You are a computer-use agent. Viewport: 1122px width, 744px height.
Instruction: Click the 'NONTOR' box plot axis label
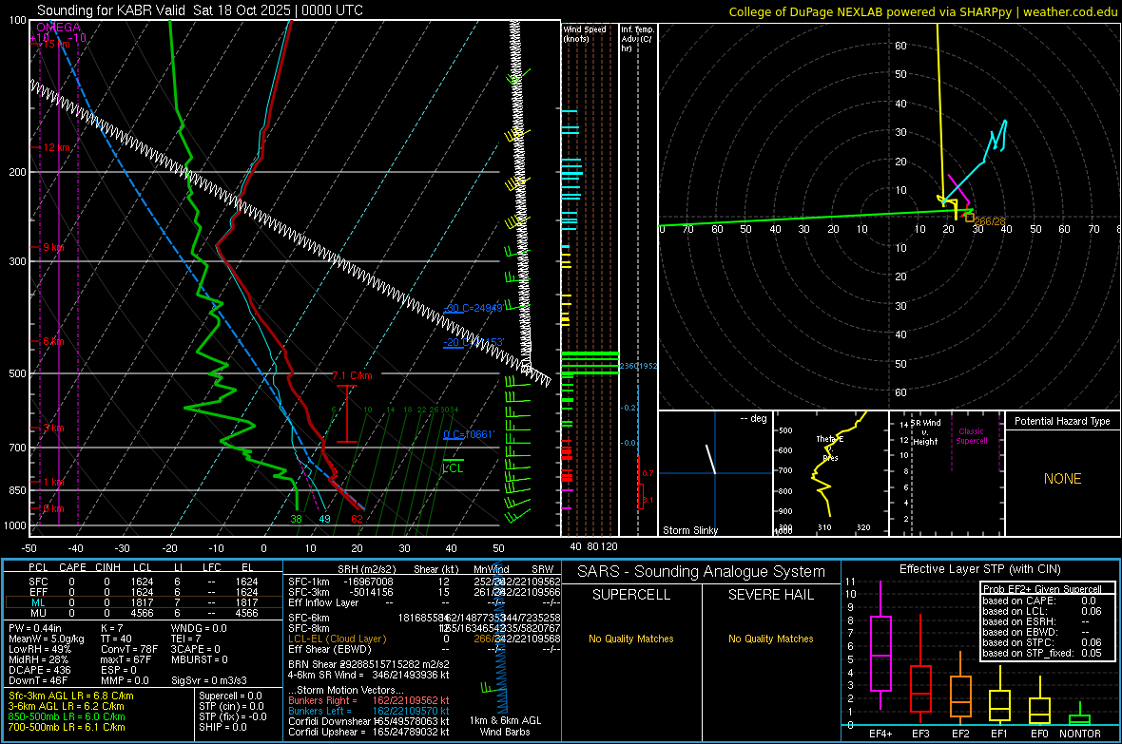coord(1080,734)
